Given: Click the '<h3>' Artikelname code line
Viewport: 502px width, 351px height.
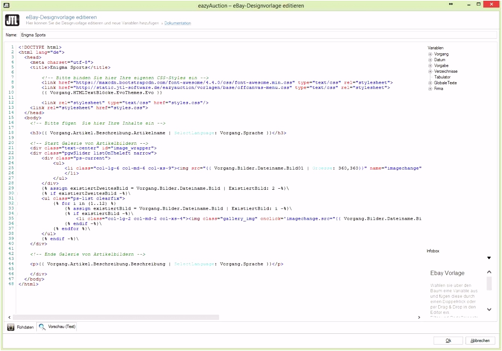Looking at the screenshot, I should point(158,133).
